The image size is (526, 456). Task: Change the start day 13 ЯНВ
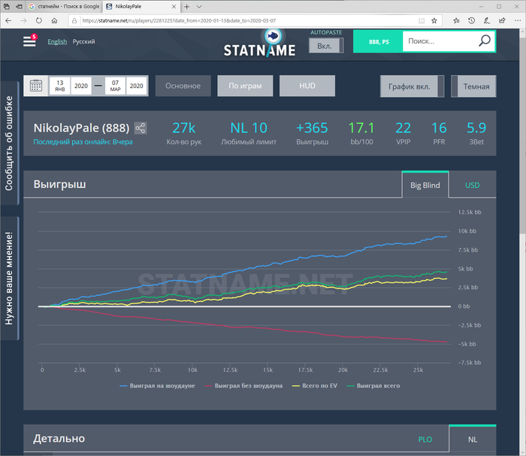(59, 86)
